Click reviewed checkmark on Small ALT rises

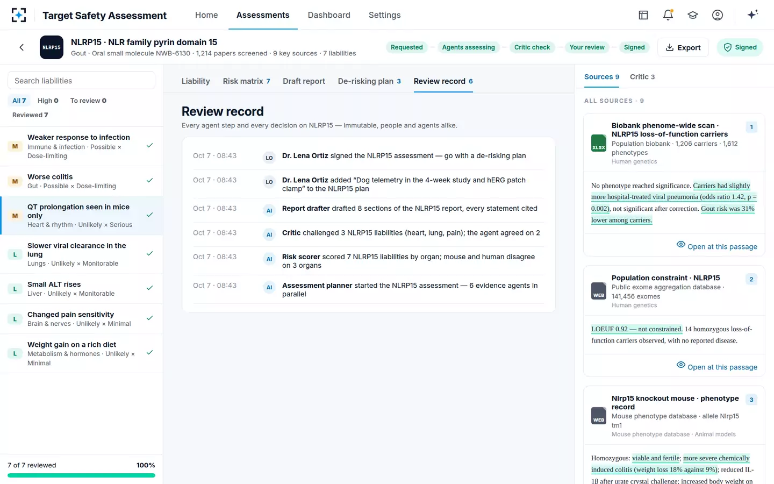click(150, 288)
